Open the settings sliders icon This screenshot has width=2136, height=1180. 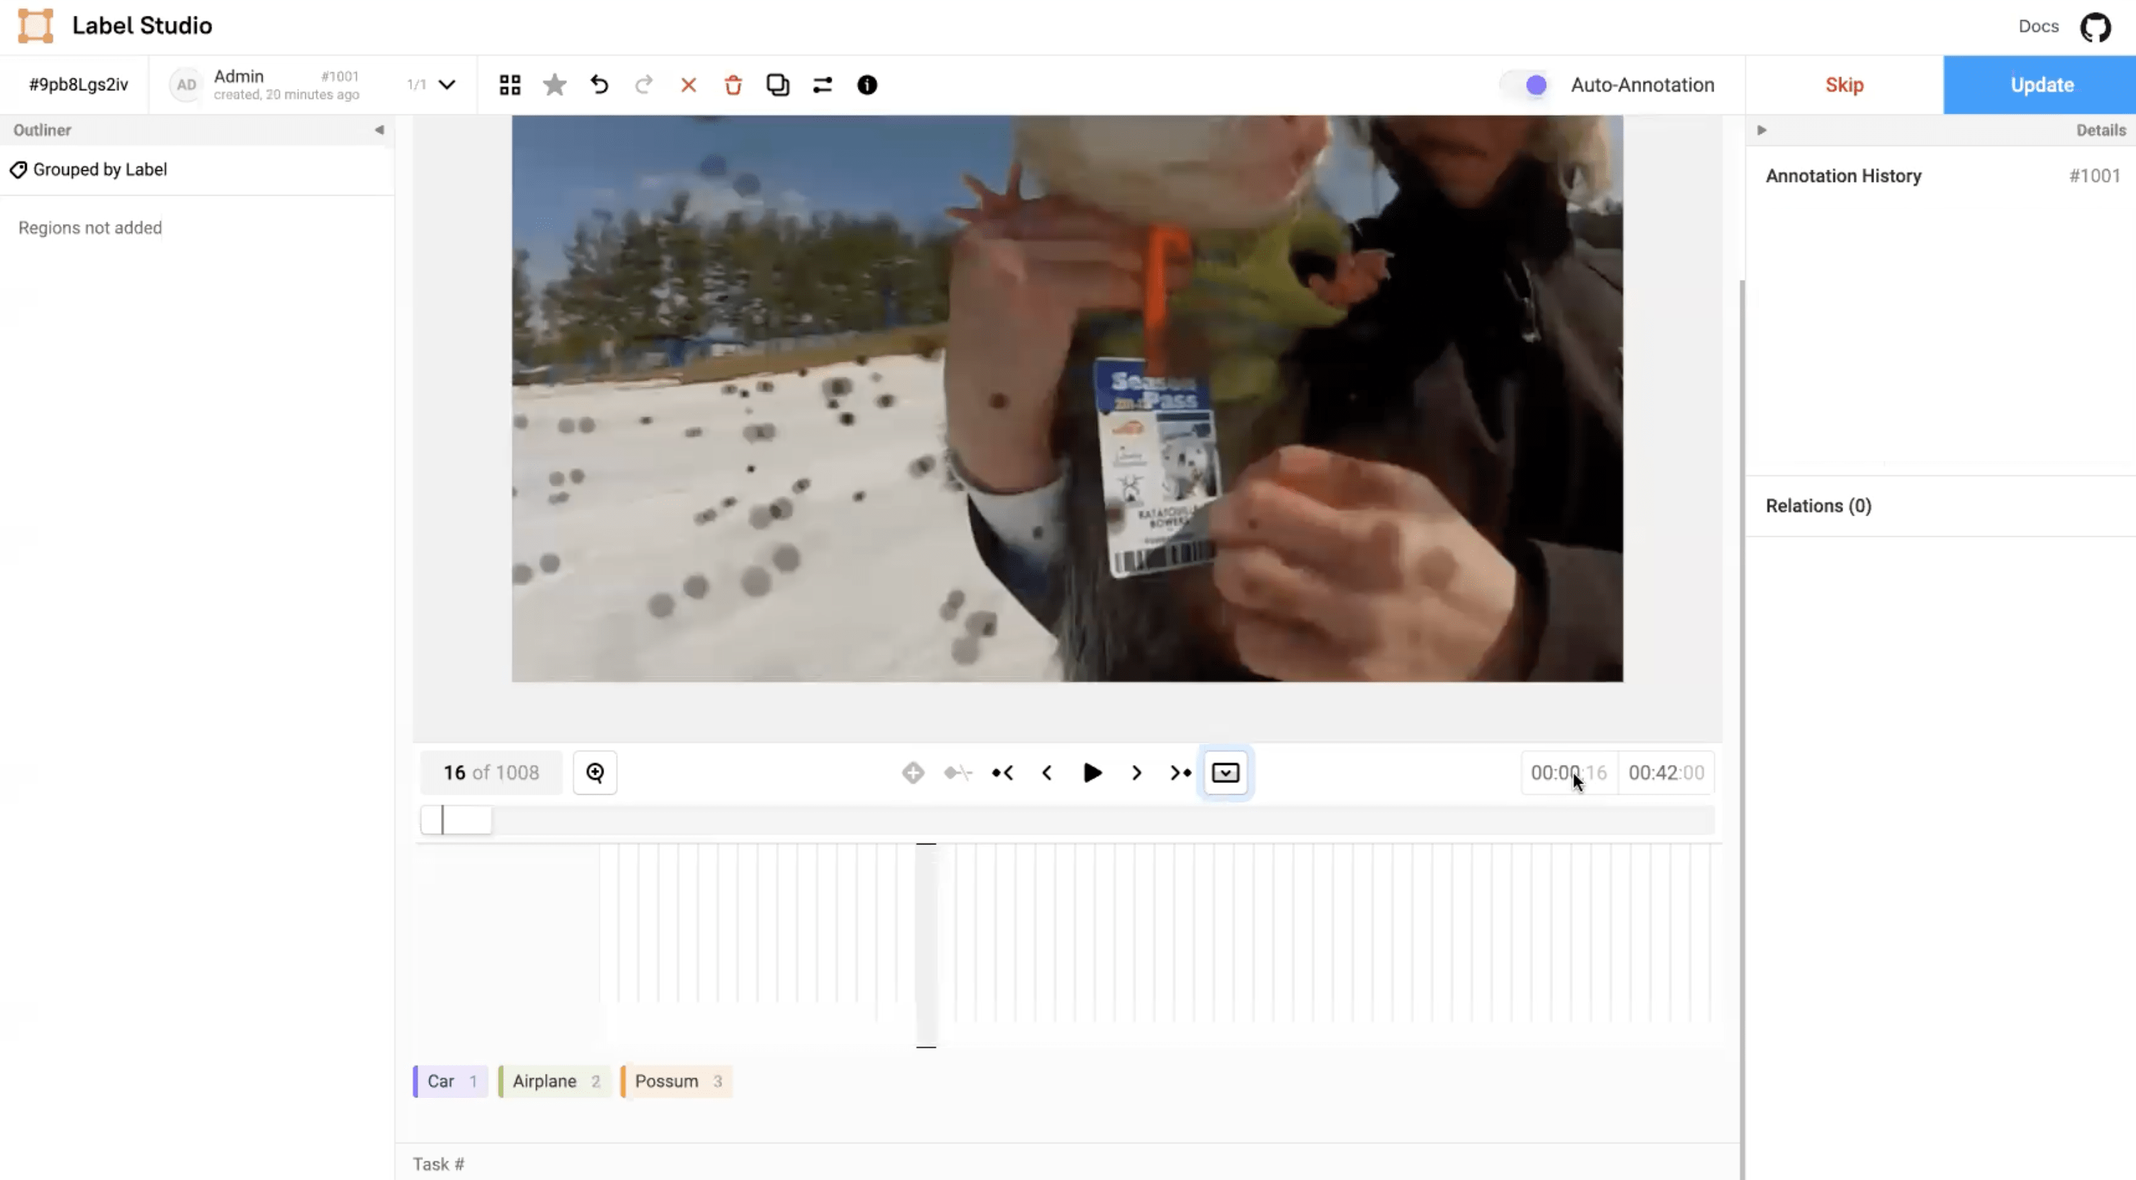pyautogui.click(x=822, y=85)
